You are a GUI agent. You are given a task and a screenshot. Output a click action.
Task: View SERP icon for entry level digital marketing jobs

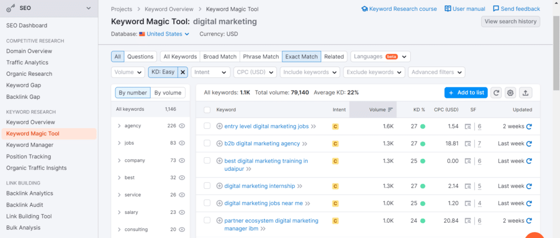pyautogui.click(x=468, y=127)
